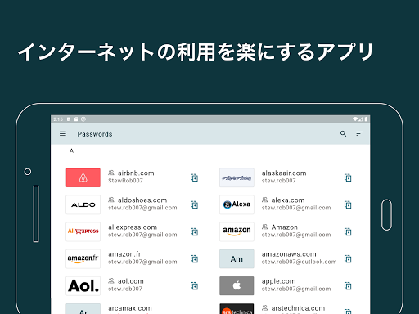Open the apple.com entry
The height and width of the screenshot is (314, 419).
coord(278,281)
